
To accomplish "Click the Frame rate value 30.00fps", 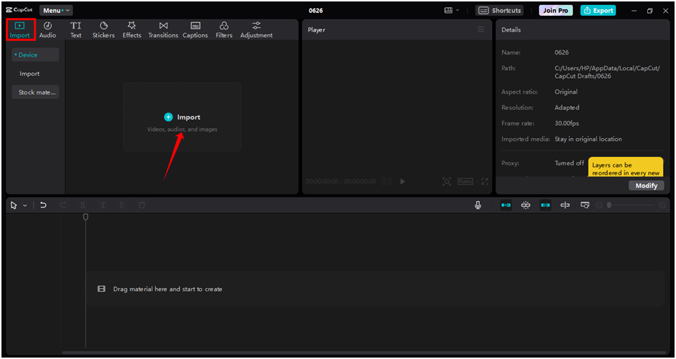I will (566, 123).
